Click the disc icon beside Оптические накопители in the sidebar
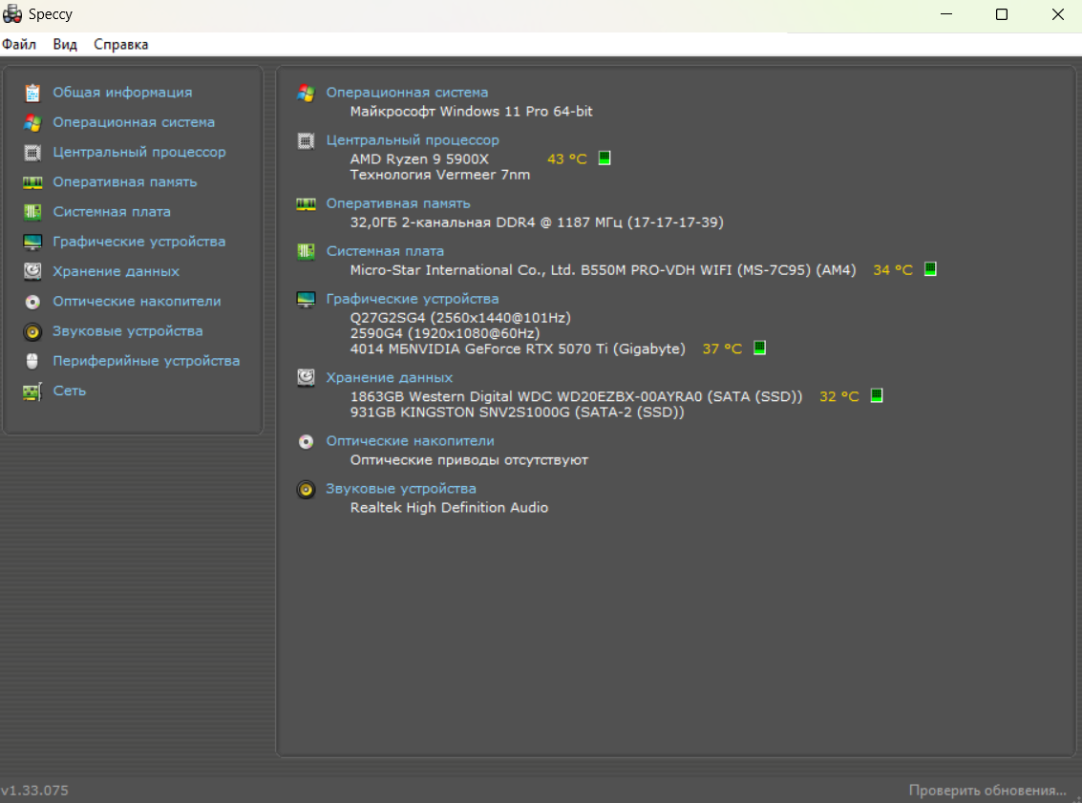The width and height of the screenshot is (1082, 803). coord(32,302)
